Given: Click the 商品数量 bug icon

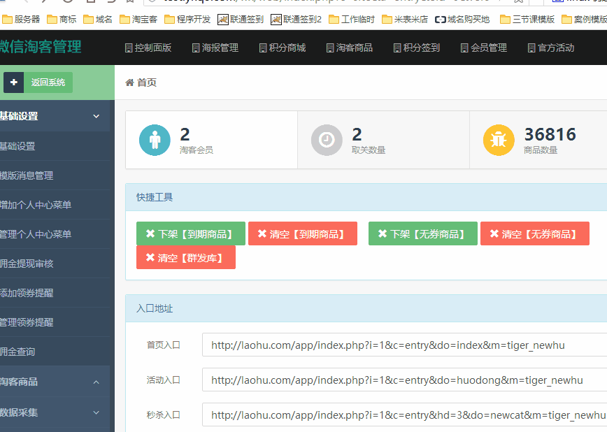Looking at the screenshot, I should (x=499, y=140).
